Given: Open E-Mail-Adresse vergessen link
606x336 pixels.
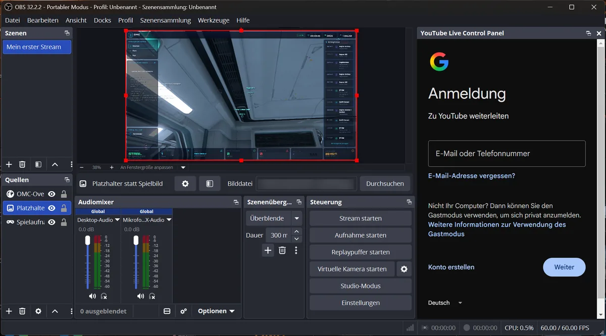Looking at the screenshot, I should tap(472, 176).
